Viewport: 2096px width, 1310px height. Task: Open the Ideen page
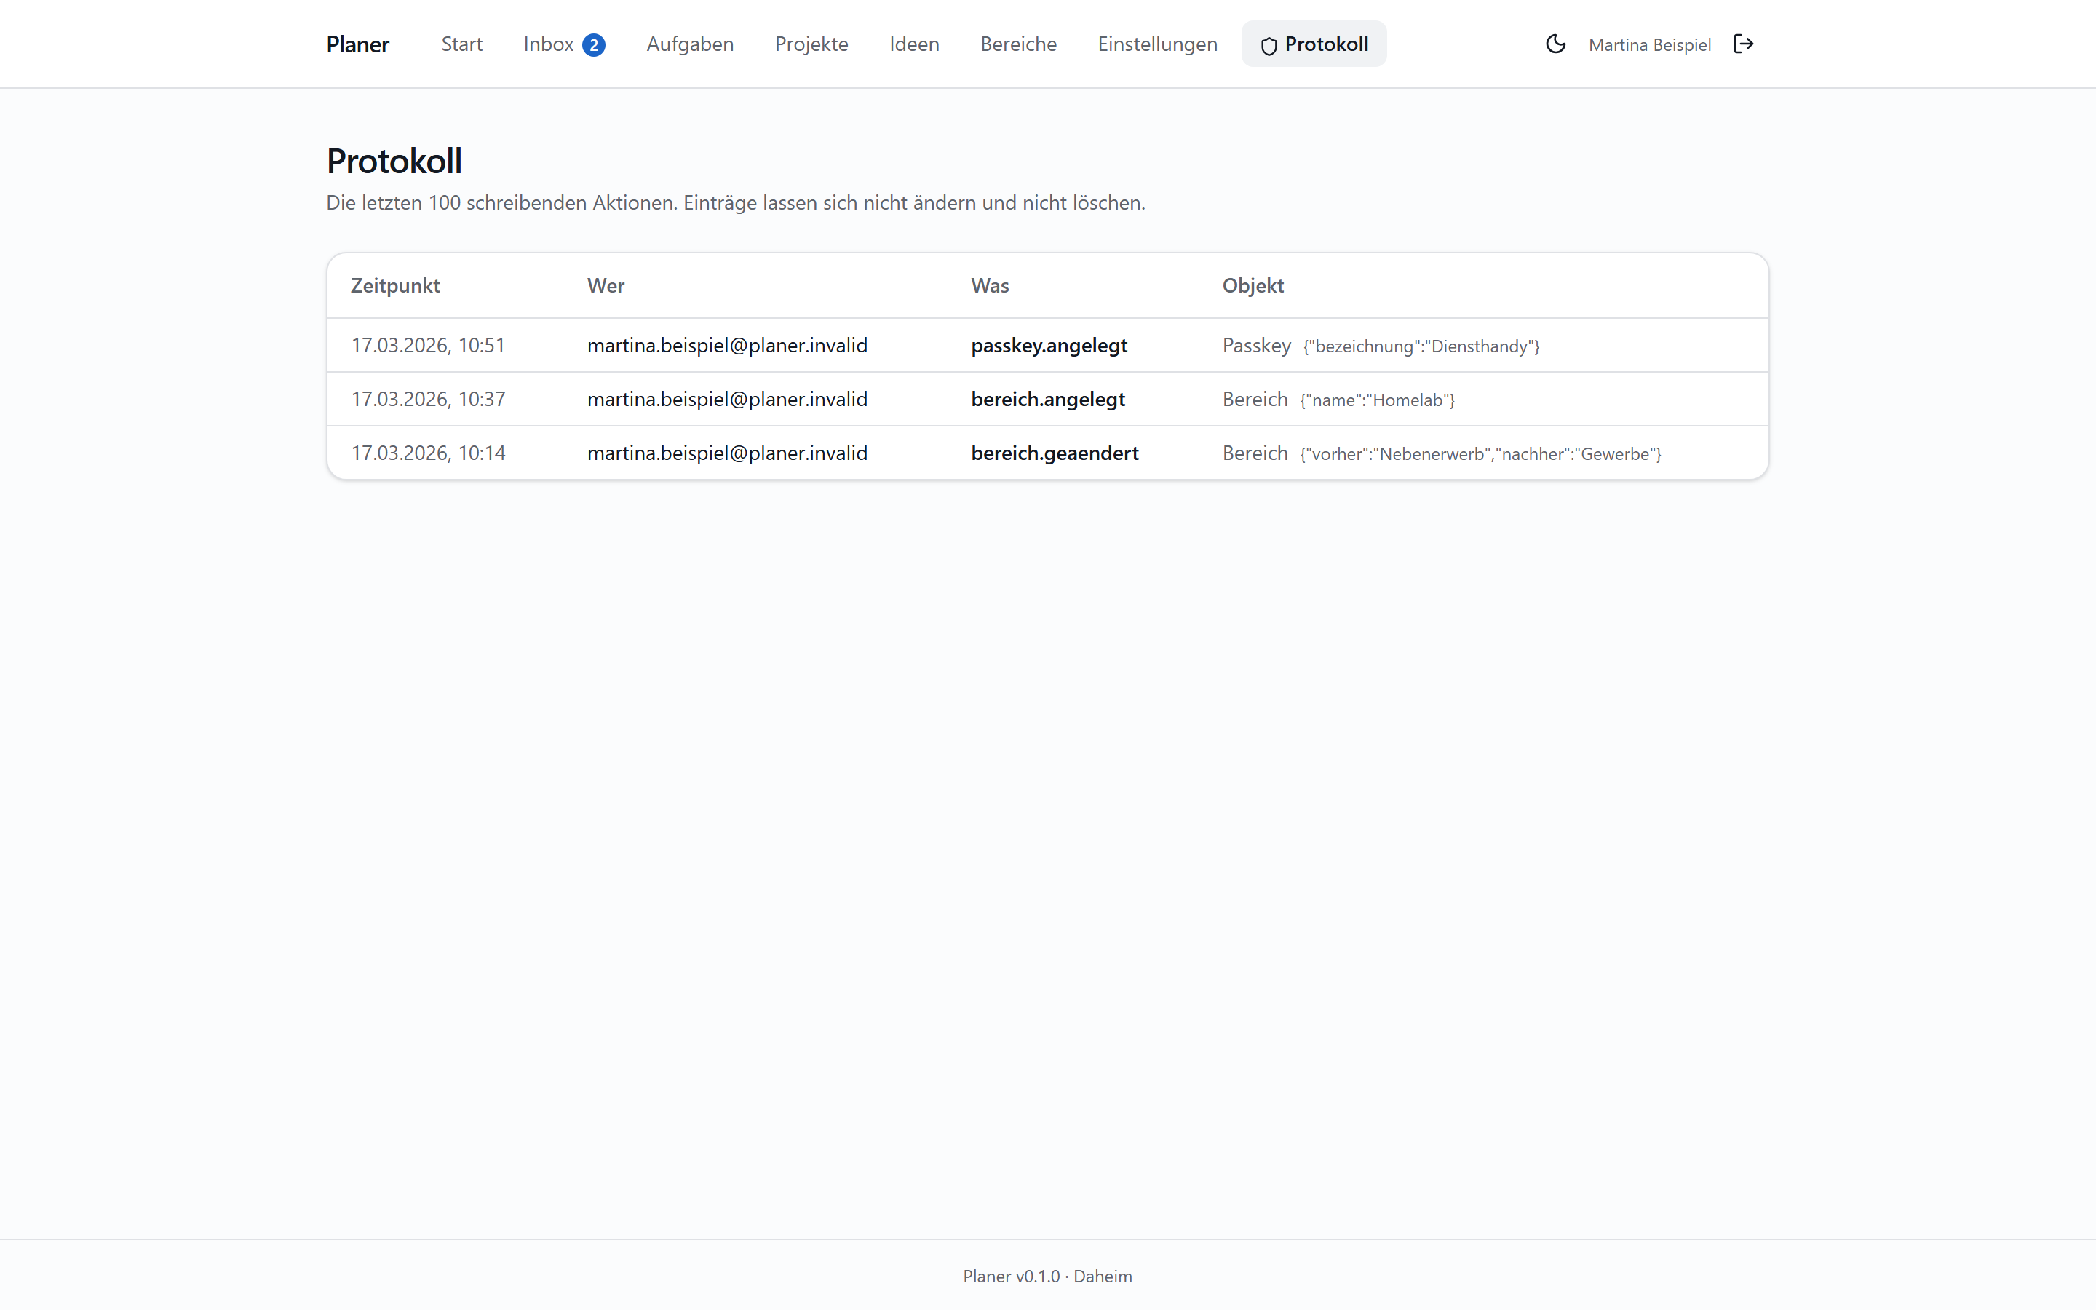(914, 44)
